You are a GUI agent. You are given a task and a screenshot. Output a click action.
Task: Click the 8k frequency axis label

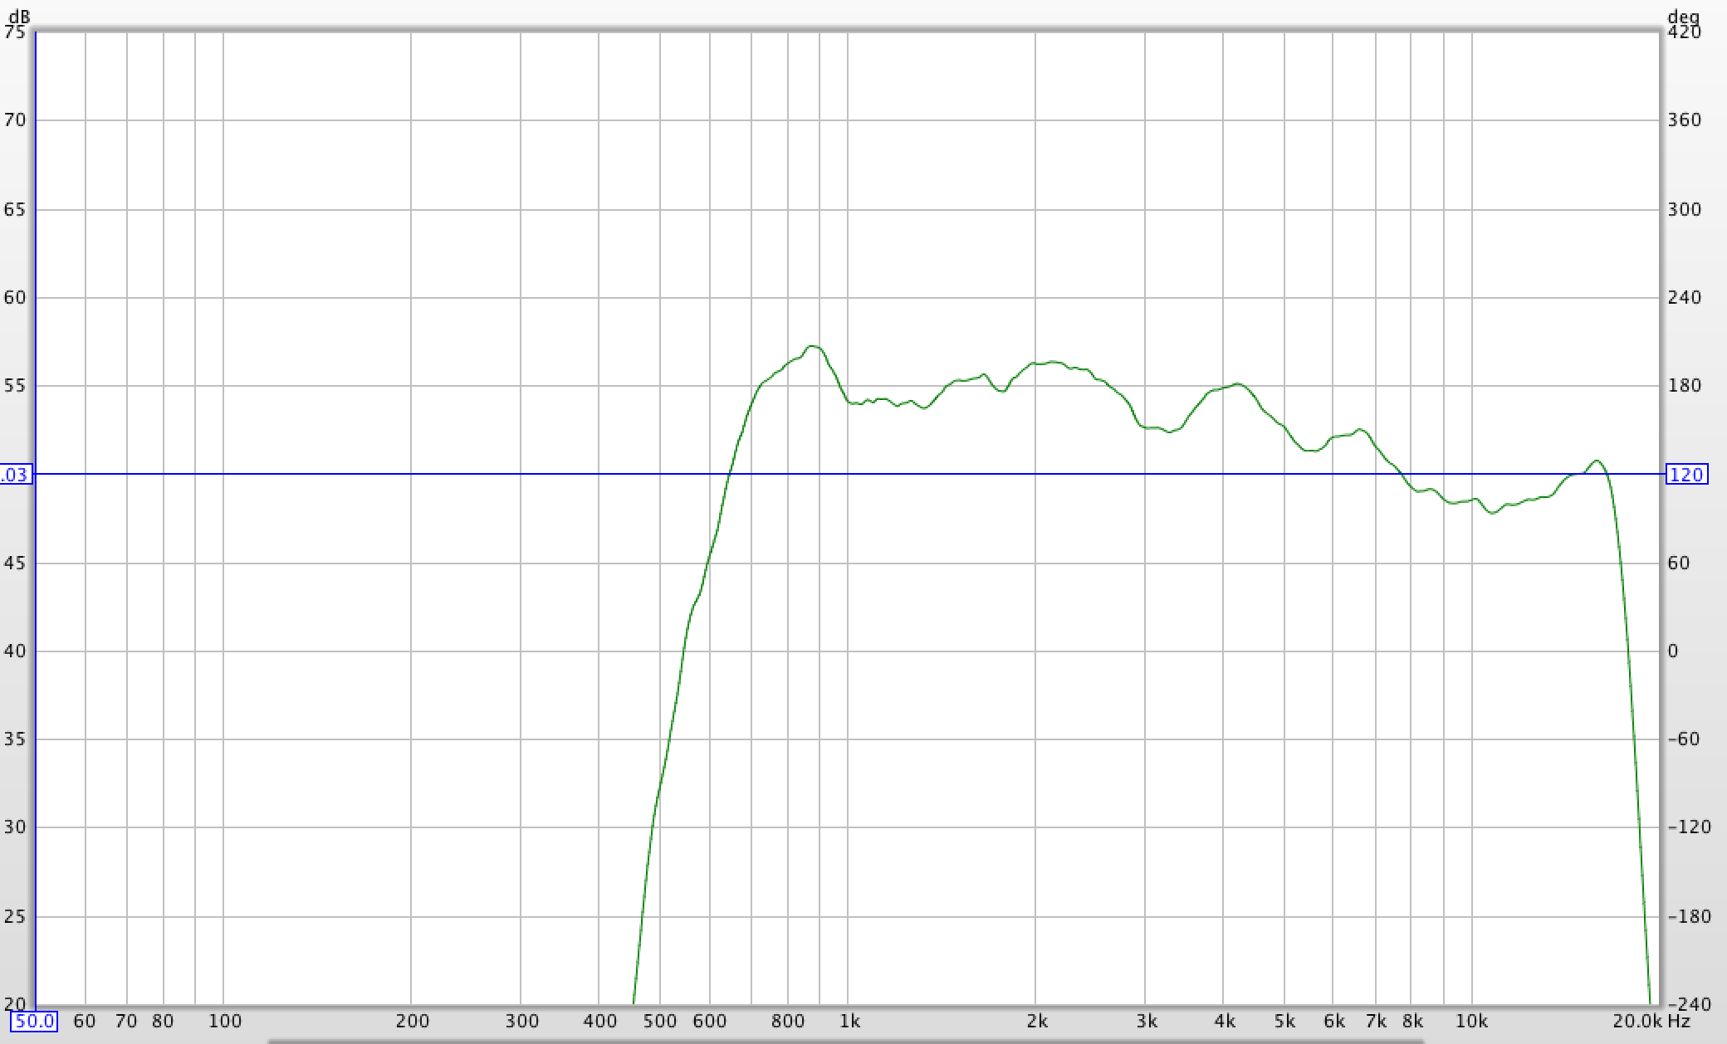pyautogui.click(x=1411, y=1021)
